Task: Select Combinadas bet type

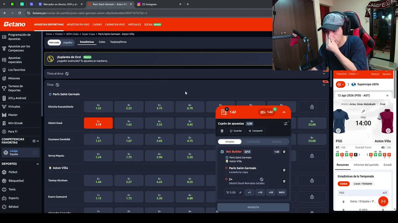Action: [253, 142]
